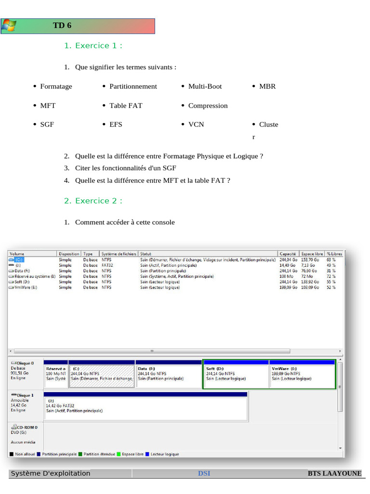Click the DSI text in the footer

[x=204, y=473]
